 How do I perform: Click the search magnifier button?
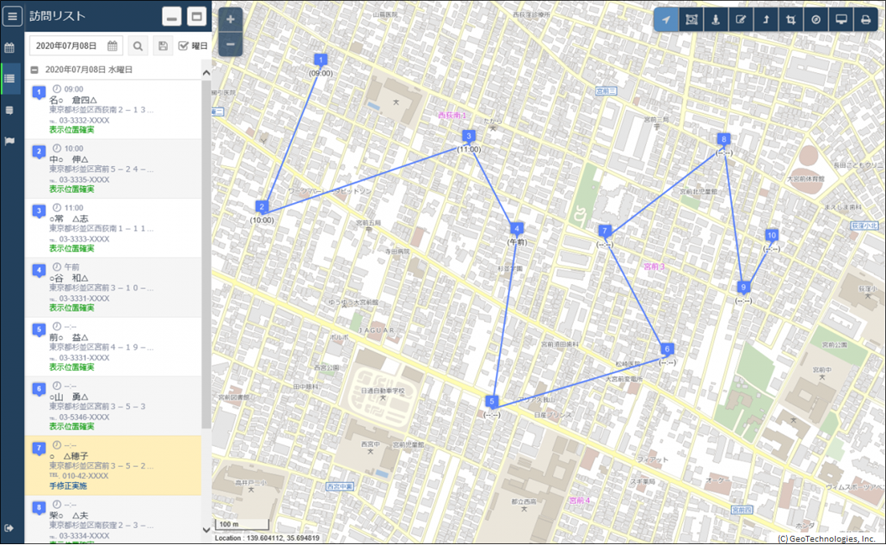138,46
